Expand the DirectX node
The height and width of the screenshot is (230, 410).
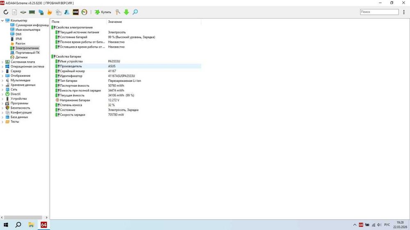pyautogui.click(x=2, y=94)
